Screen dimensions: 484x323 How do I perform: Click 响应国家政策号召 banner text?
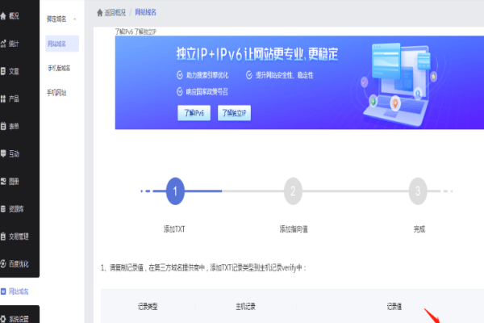tap(207, 92)
